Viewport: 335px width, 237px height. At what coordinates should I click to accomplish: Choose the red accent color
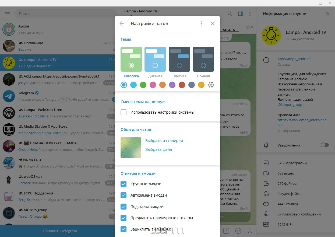coord(182,85)
